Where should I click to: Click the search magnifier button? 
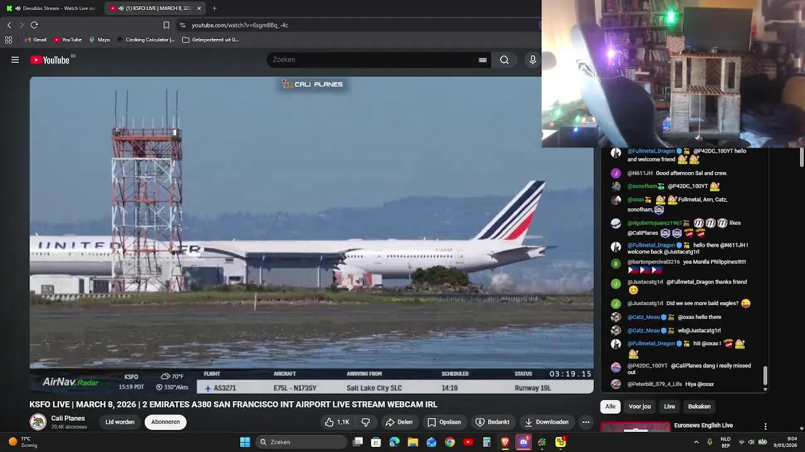(x=504, y=60)
